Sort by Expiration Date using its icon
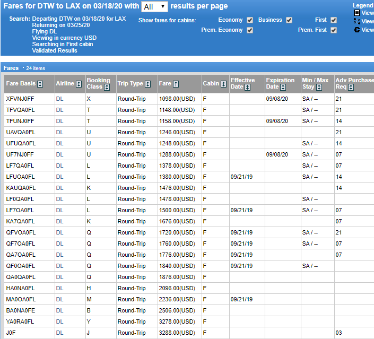Viewport: 374px width, 339px height. [283, 88]
